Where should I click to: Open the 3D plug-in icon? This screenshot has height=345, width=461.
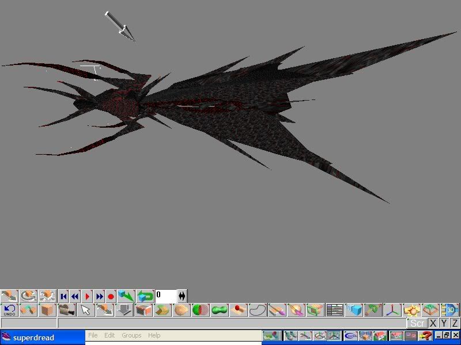pos(450,310)
